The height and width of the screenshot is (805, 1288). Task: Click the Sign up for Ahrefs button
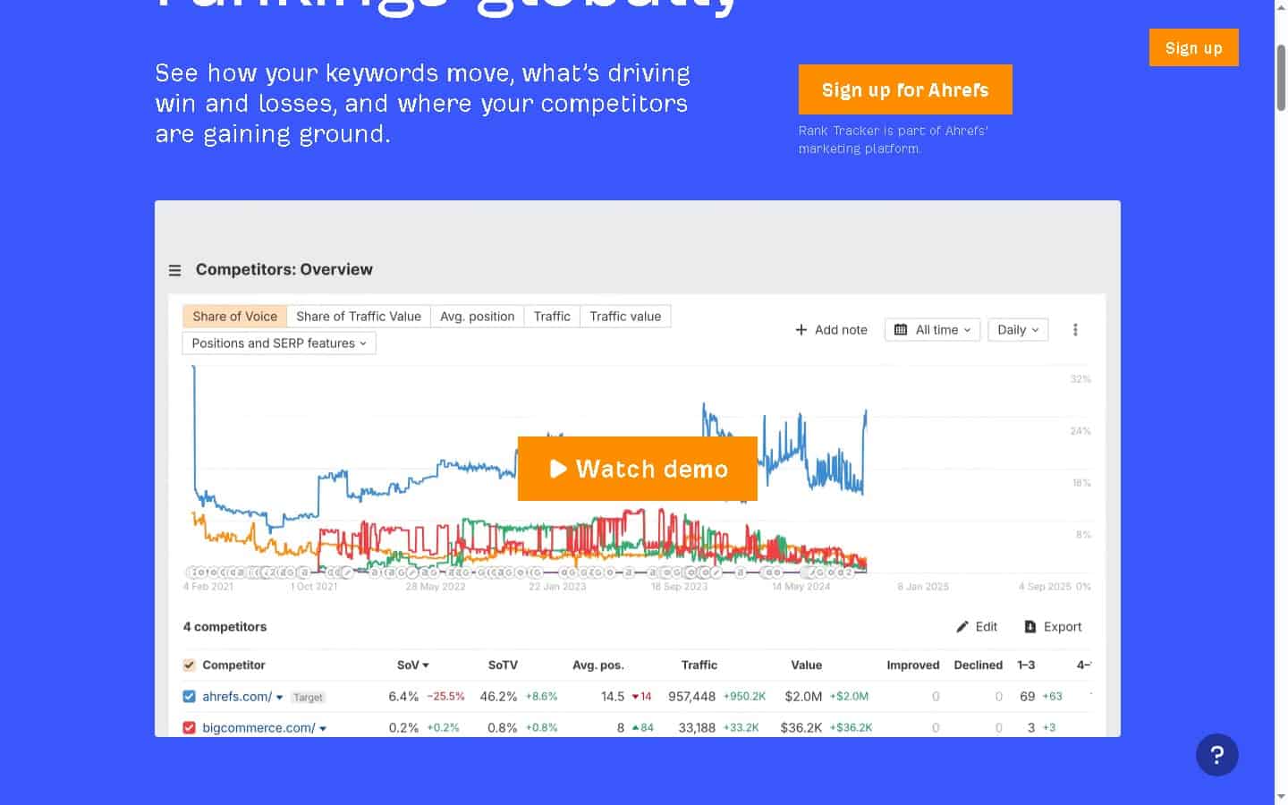click(x=904, y=89)
